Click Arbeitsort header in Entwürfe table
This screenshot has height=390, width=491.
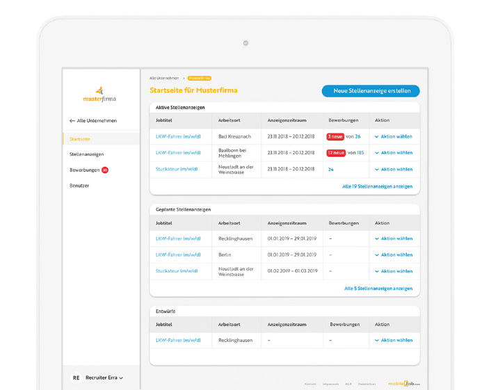click(x=230, y=325)
